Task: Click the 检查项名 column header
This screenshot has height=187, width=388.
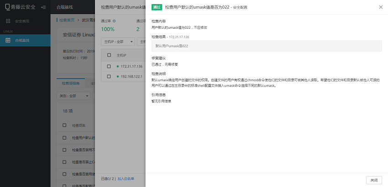Action: click(79, 125)
